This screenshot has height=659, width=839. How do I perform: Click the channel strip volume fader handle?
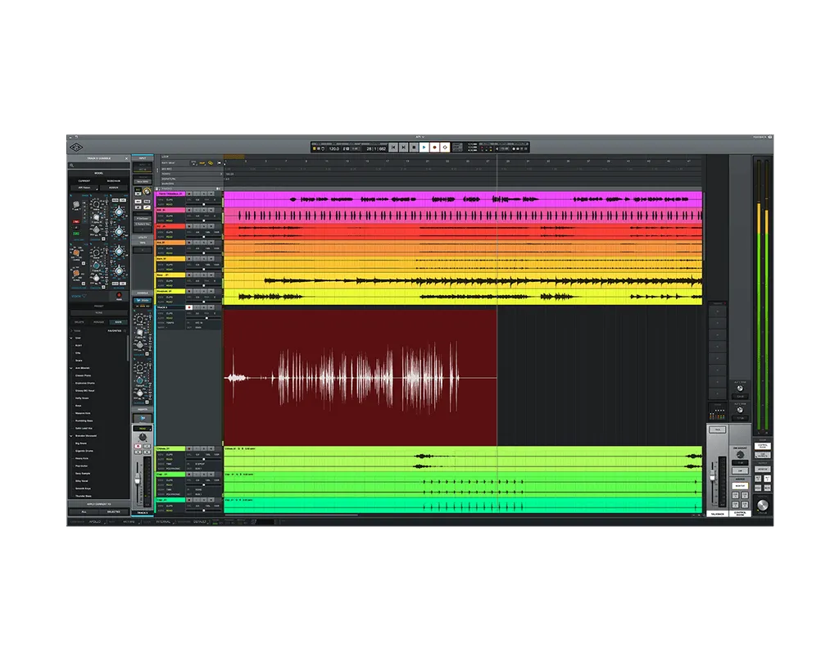(x=137, y=479)
